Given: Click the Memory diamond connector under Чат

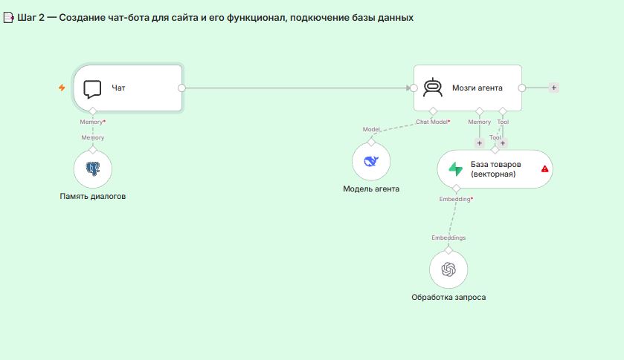Looking at the screenshot, I should (x=93, y=111).
